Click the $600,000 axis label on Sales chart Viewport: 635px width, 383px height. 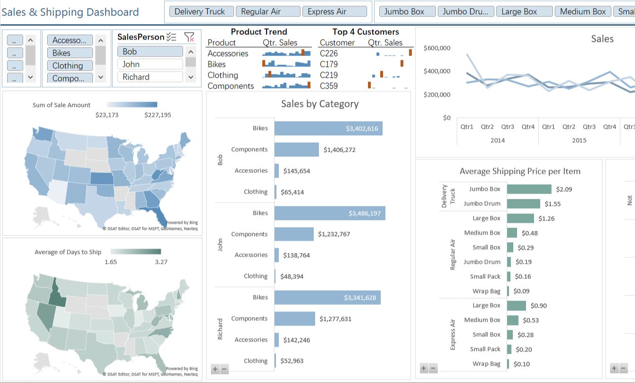[x=437, y=48]
